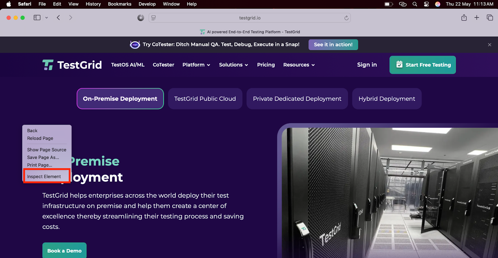498x258 pixels.
Task: Open the Share button
Action: [464, 17]
